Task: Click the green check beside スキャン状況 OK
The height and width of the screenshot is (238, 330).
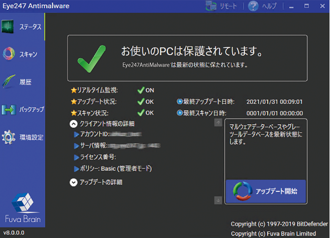Action: (141, 113)
